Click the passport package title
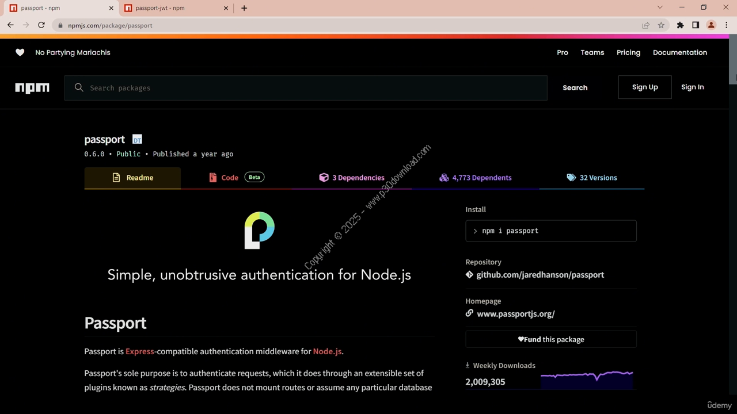 [104, 139]
